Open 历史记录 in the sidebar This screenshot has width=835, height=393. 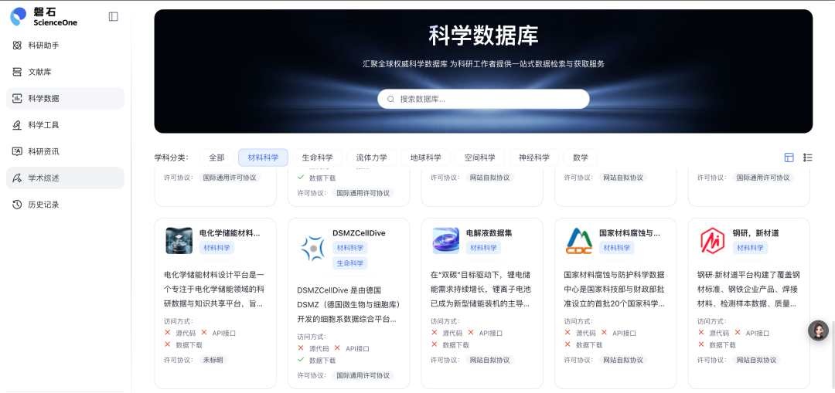pos(43,205)
